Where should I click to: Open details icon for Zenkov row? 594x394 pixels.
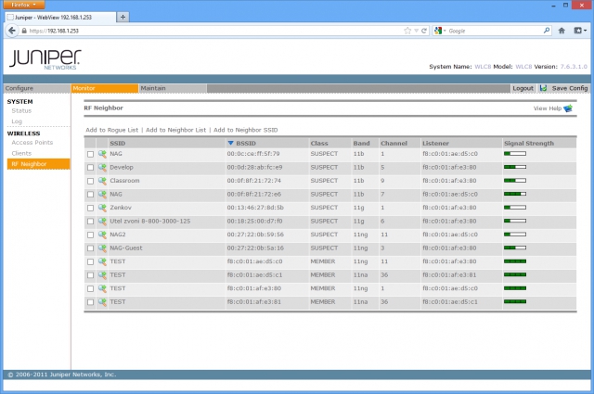[x=102, y=208]
